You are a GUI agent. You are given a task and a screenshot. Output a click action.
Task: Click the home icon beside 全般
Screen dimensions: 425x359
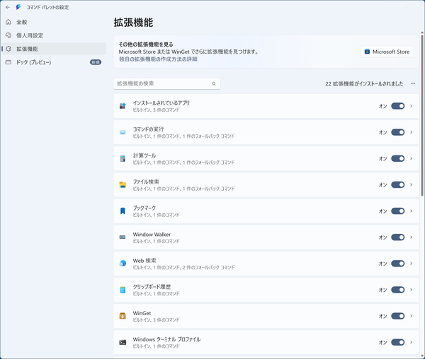pyautogui.click(x=8, y=22)
